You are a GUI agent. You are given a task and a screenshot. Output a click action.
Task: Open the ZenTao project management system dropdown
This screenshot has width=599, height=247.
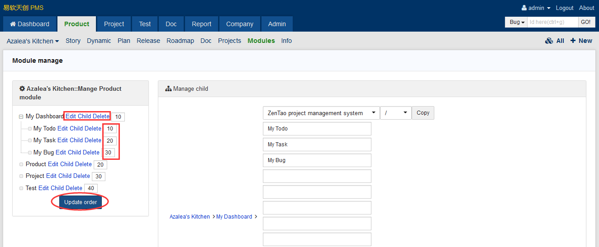point(321,113)
